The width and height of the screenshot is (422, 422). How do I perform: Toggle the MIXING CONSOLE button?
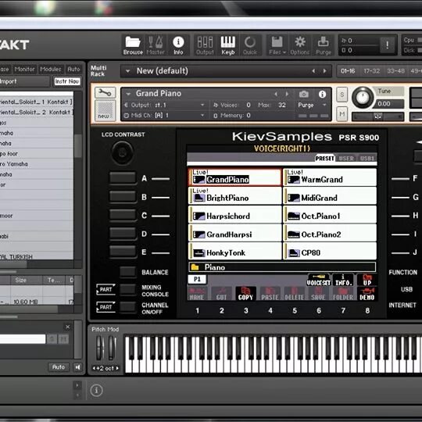pos(127,290)
